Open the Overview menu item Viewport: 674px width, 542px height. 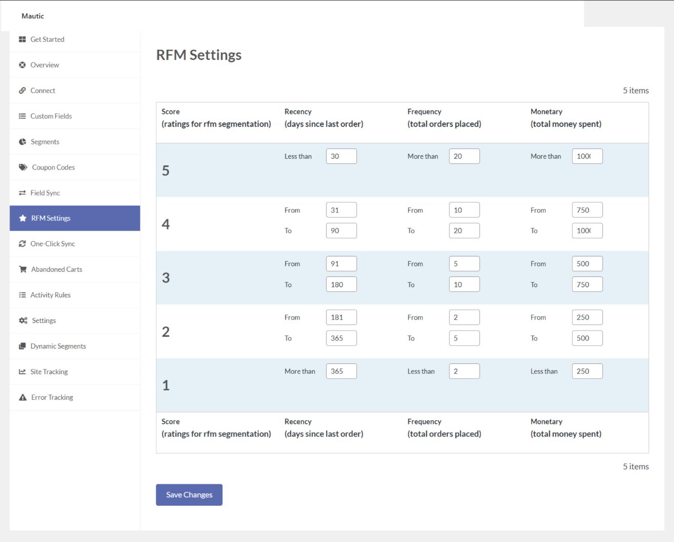tap(75, 65)
